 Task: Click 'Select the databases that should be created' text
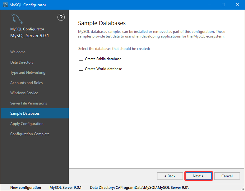(114, 49)
